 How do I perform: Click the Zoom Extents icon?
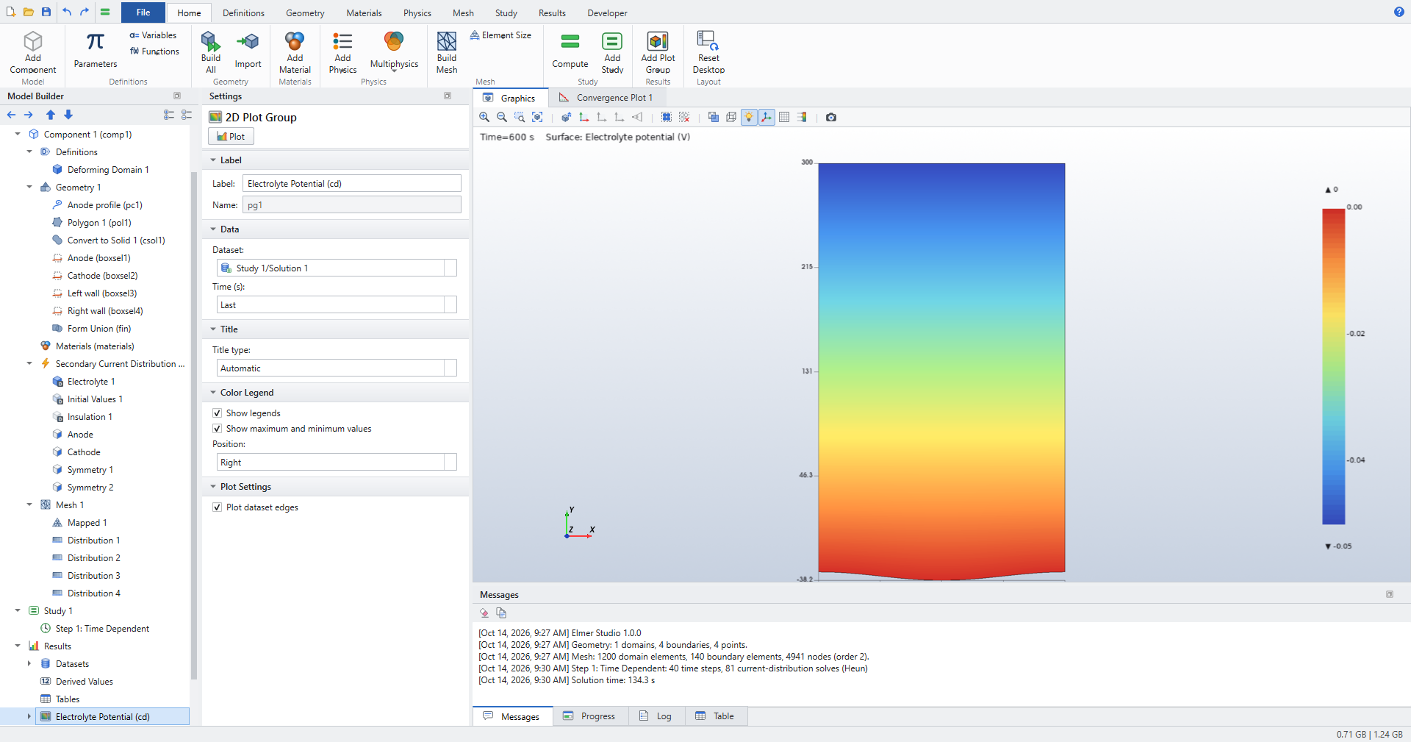click(x=537, y=117)
